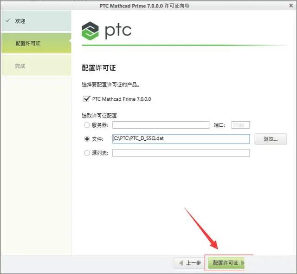Open file browser with 浏览... button
The image size is (297, 274).
pos(271,139)
